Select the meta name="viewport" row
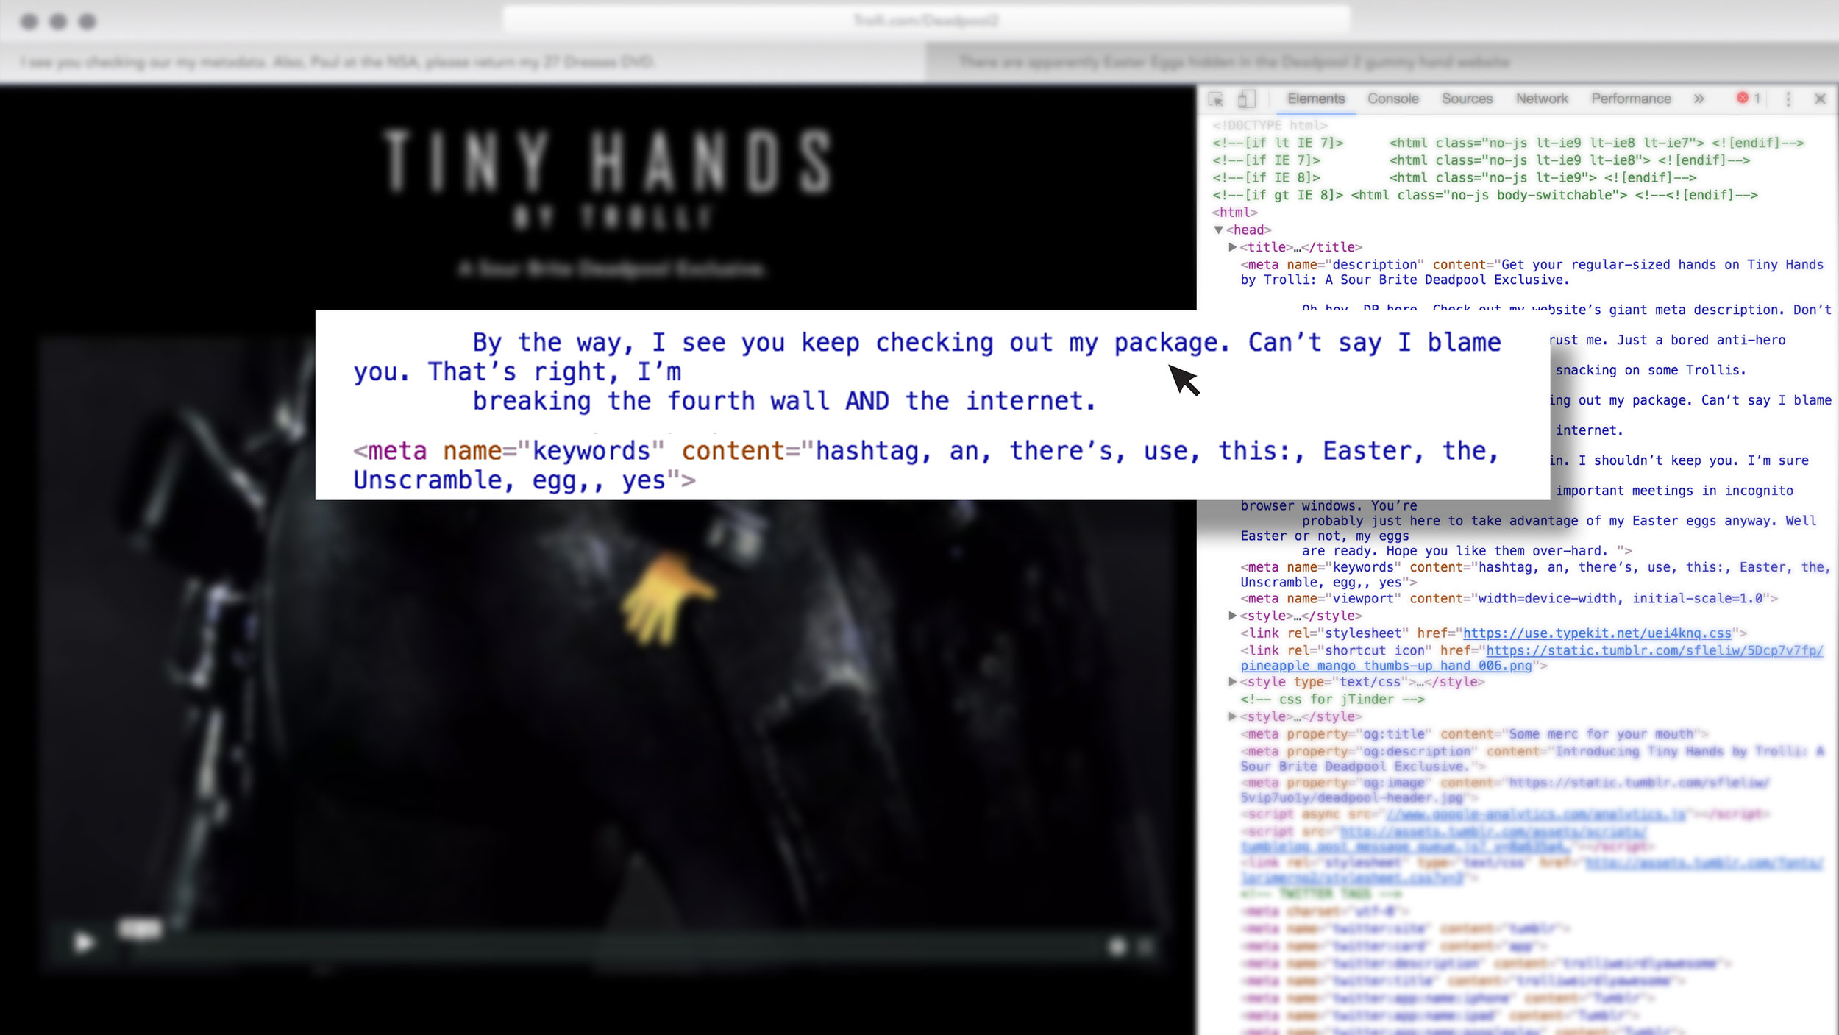 (x=1509, y=599)
